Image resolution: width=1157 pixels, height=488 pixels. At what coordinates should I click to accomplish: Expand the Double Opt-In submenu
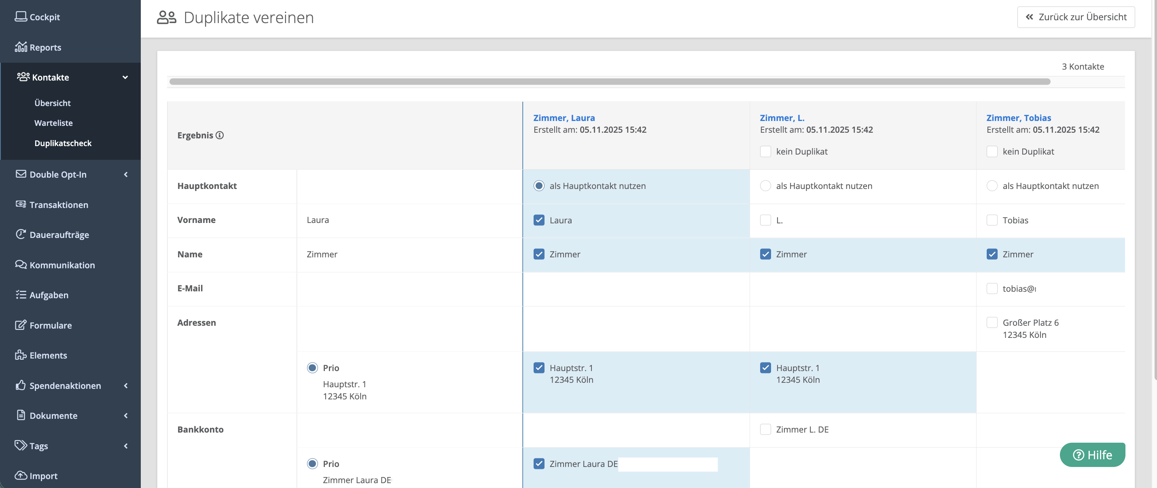[x=126, y=174]
